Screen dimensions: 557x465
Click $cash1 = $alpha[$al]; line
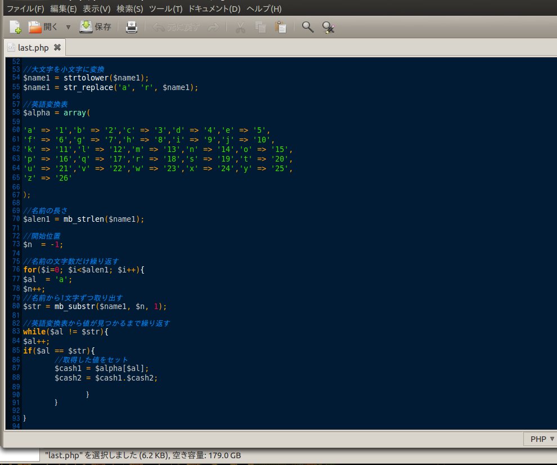pos(102,368)
